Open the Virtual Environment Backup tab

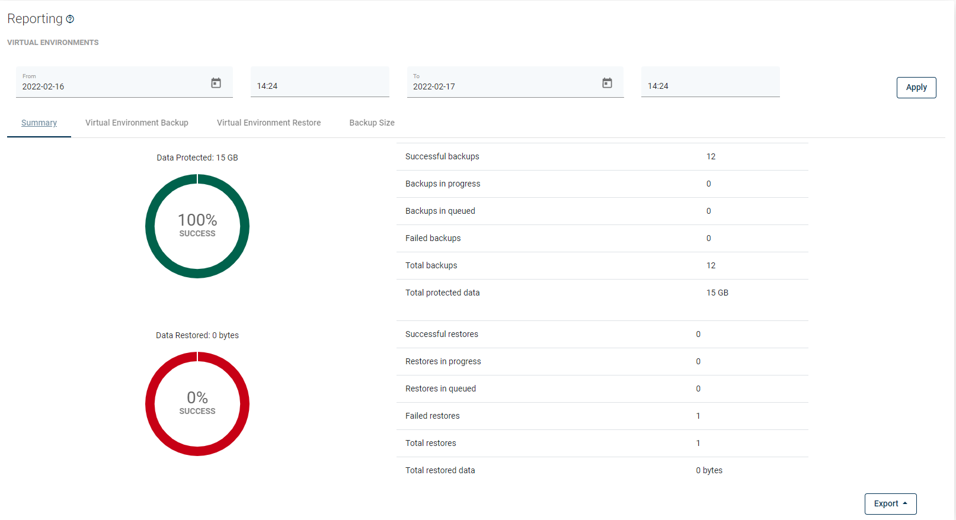[137, 123]
